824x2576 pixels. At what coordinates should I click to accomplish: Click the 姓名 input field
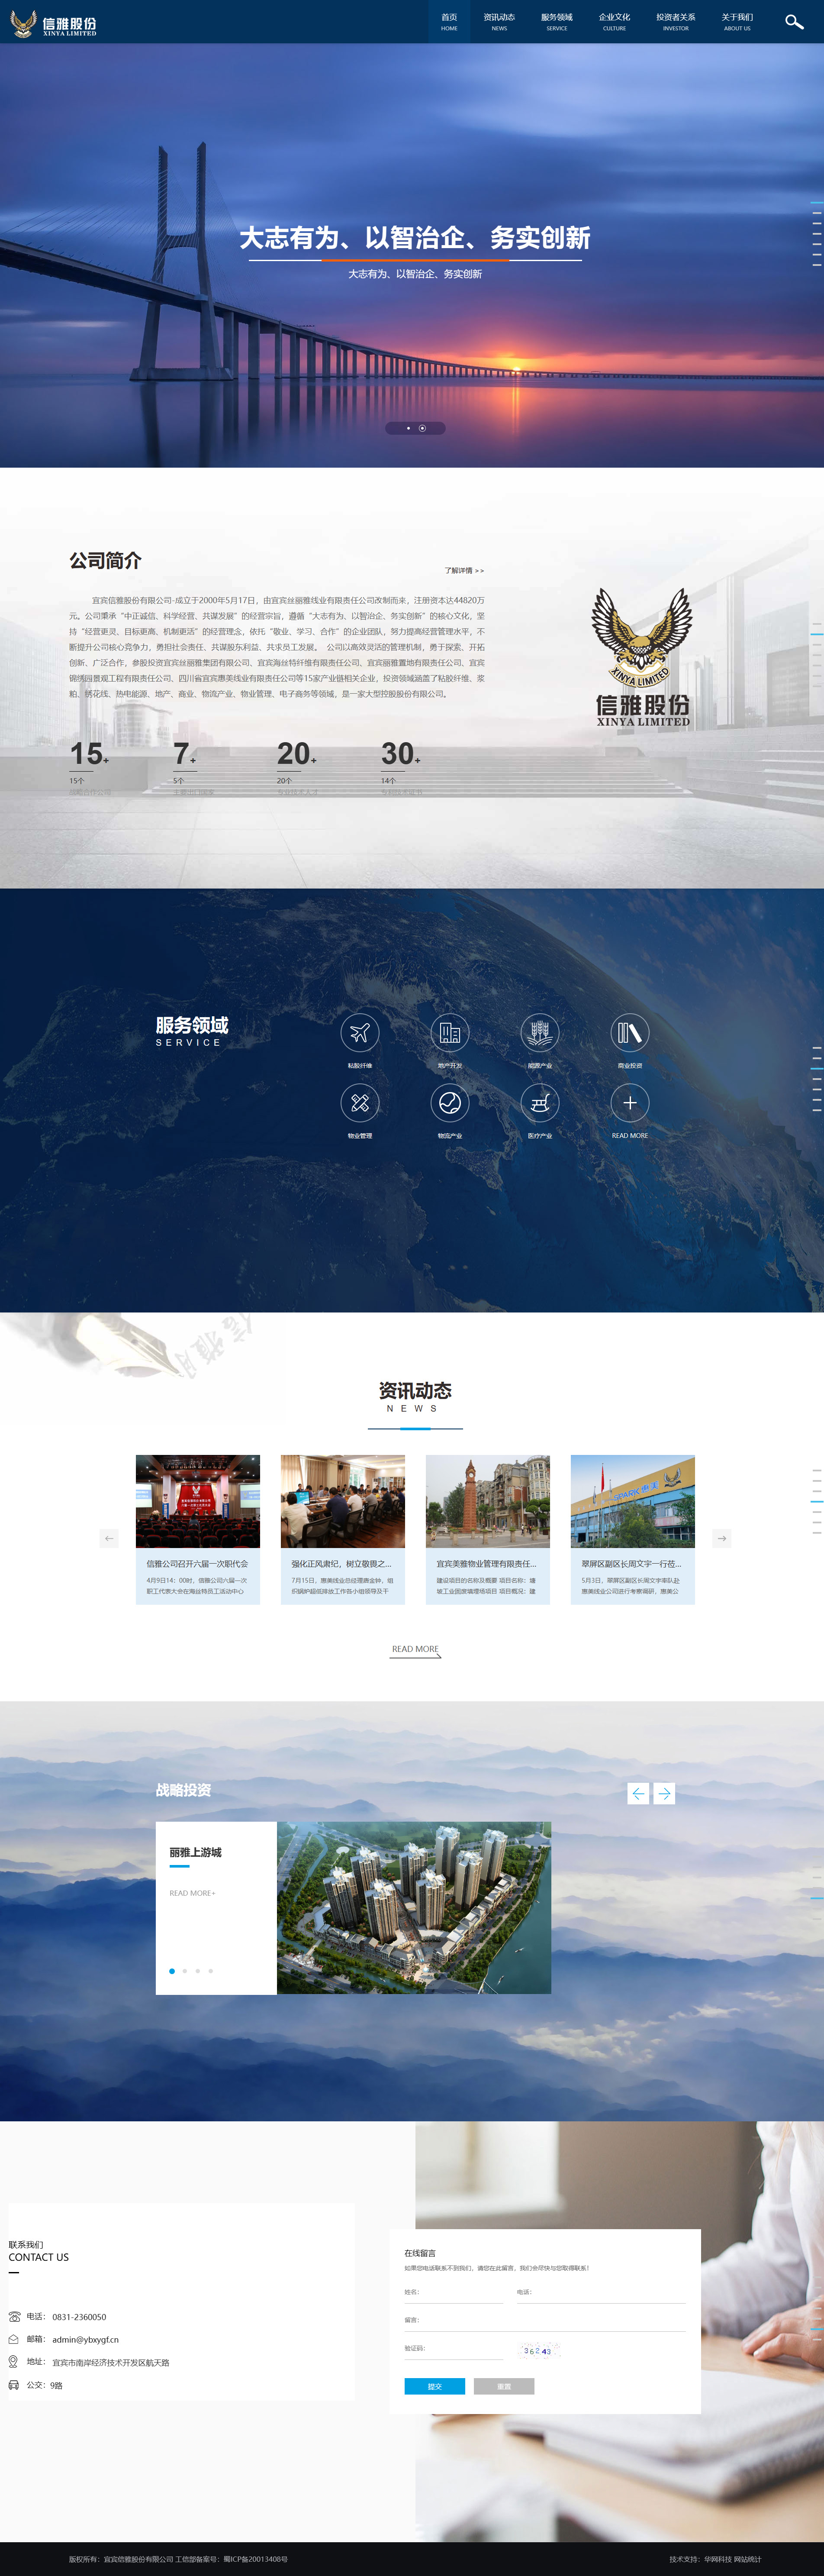(454, 2292)
